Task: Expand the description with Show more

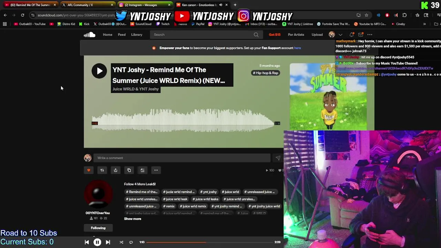Action: [133, 219]
